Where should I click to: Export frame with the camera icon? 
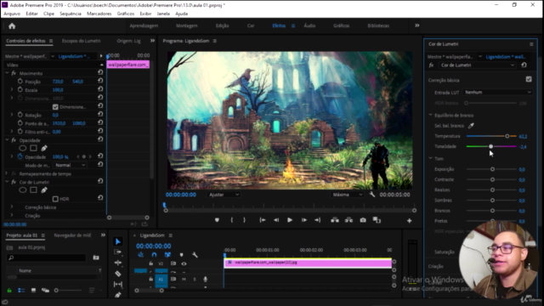point(363,220)
